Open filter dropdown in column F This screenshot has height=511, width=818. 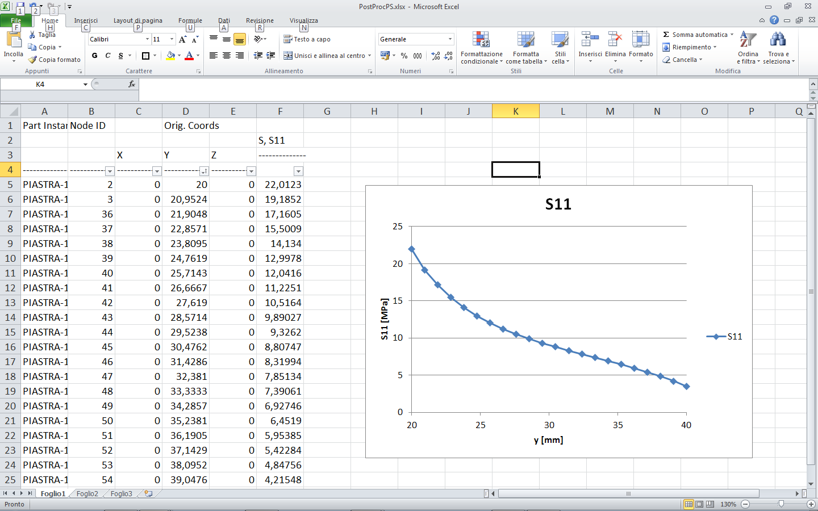[298, 171]
